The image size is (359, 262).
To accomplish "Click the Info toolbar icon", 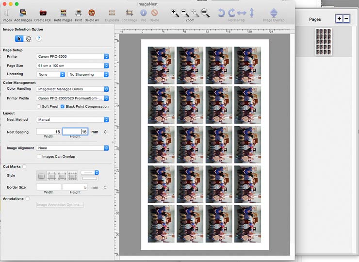I will 143,15.
